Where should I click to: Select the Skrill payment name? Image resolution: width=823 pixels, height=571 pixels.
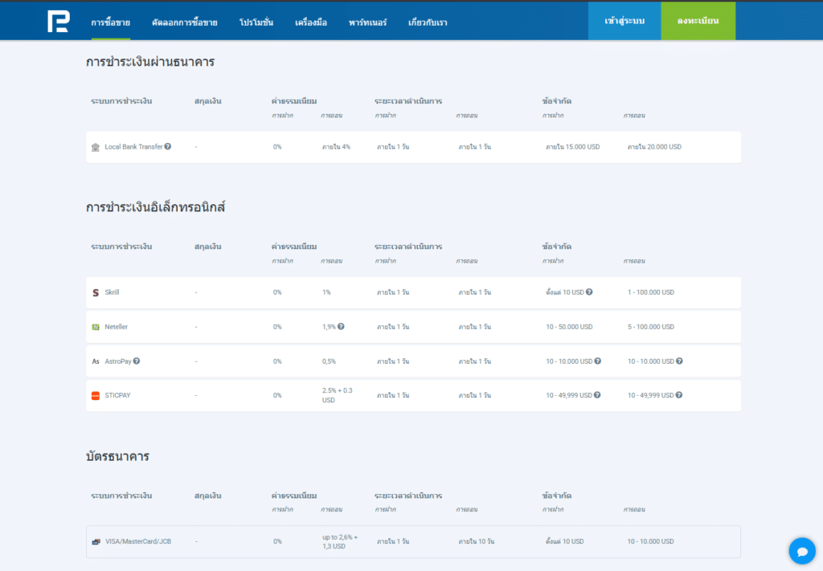click(112, 292)
